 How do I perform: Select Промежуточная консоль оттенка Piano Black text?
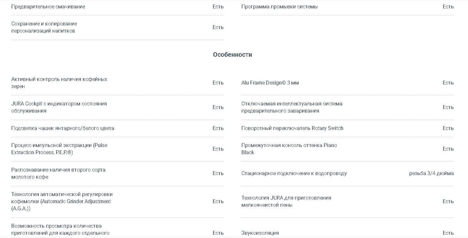pyautogui.click(x=289, y=149)
